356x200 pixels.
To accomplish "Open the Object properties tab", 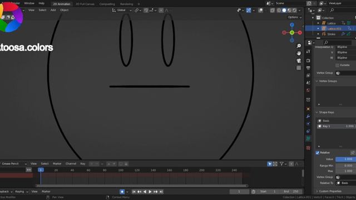I will click(x=308, y=109).
